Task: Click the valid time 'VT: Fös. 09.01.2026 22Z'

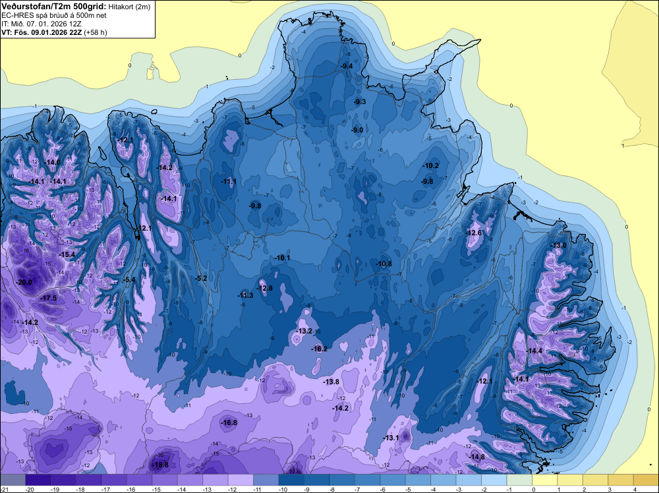Action: point(42,32)
